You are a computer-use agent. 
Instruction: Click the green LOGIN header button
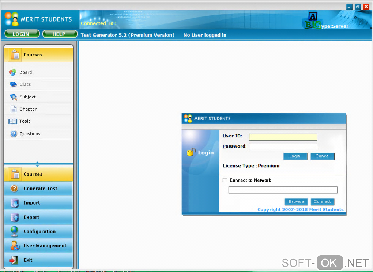tap(22, 34)
